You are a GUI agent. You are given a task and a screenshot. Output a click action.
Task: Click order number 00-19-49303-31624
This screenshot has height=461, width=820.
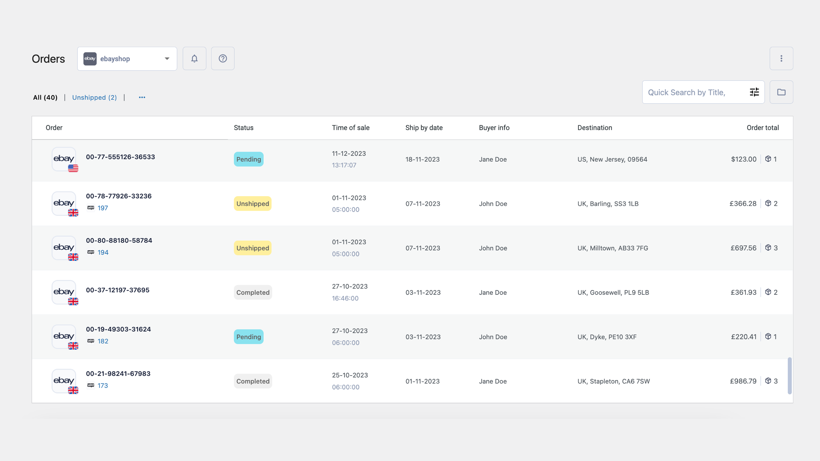(x=118, y=329)
